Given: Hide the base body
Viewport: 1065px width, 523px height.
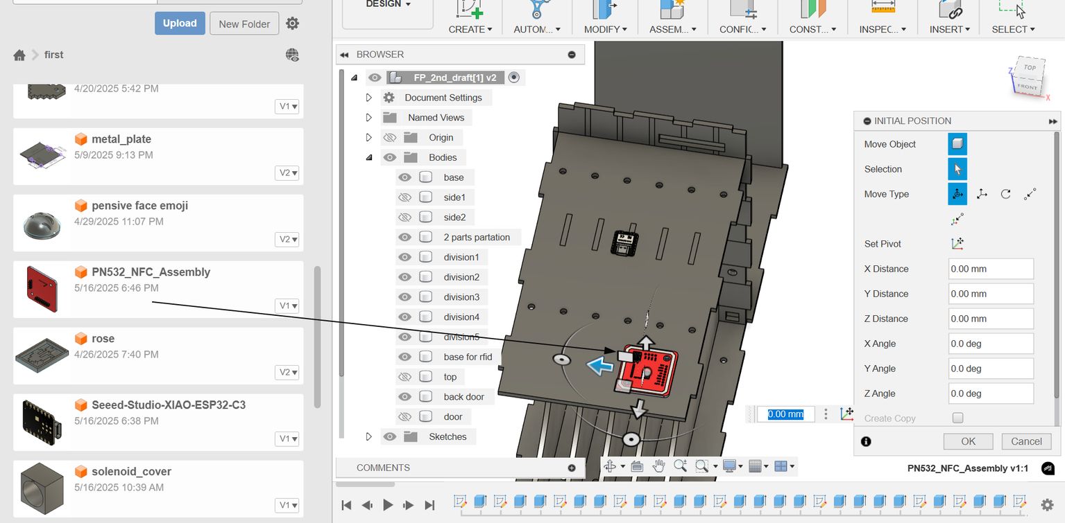Looking at the screenshot, I should pyautogui.click(x=404, y=177).
